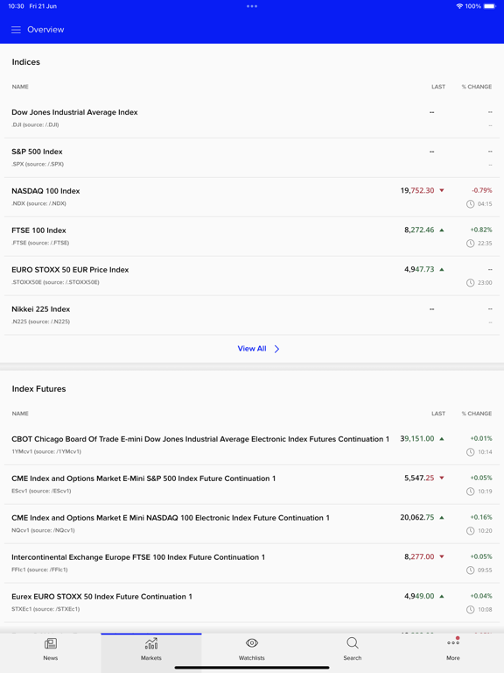Open the hamburger menu next to Overview

(x=16, y=30)
